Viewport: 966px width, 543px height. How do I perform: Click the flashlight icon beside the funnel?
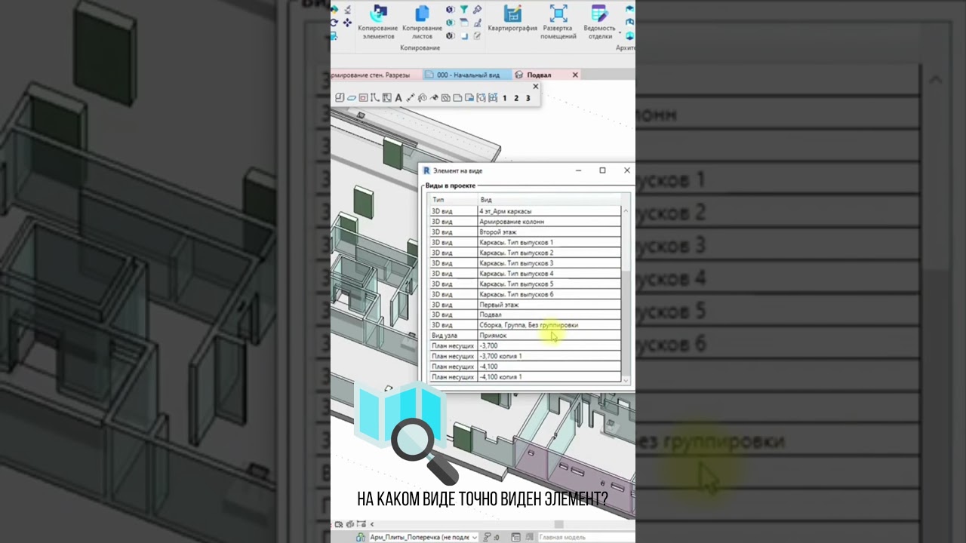tap(477, 10)
